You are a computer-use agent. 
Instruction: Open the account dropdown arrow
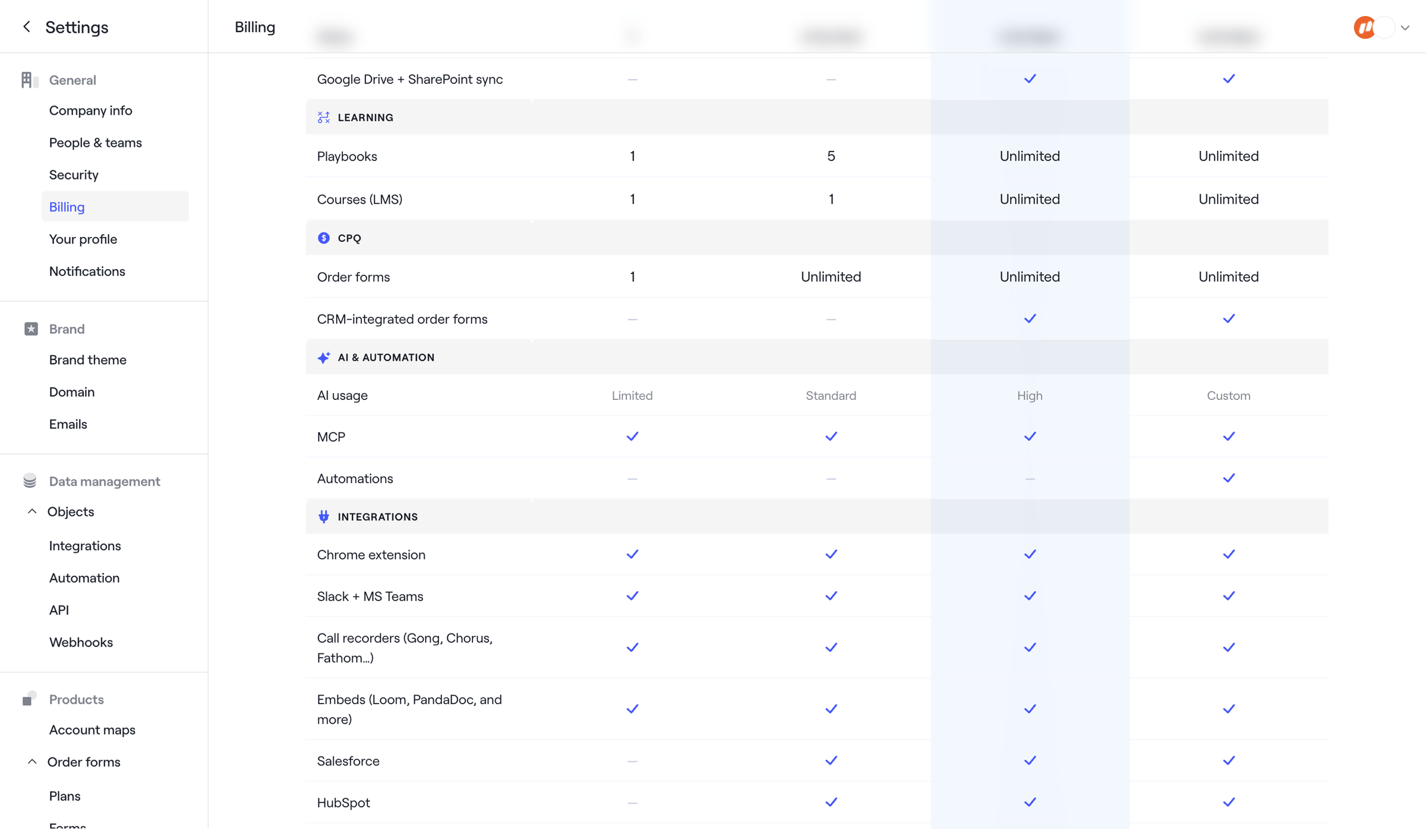(1405, 28)
